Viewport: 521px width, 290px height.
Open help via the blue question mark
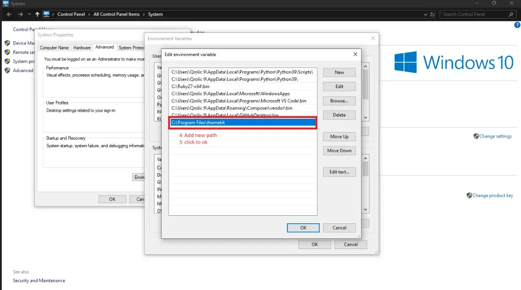click(x=517, y=25)
